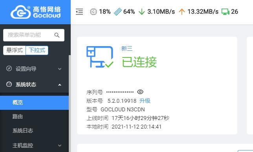Click the green download speed arrow
Viewport: 253px width, 152px height.
[x=142, y=12]
